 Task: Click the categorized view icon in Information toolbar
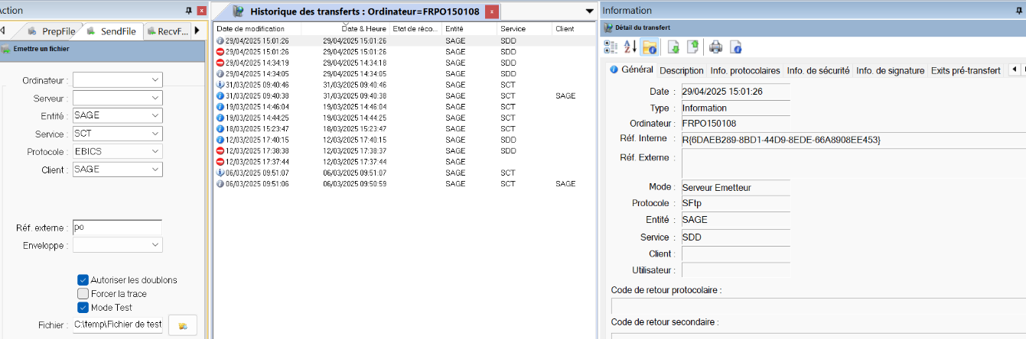[x=611, y=47]
